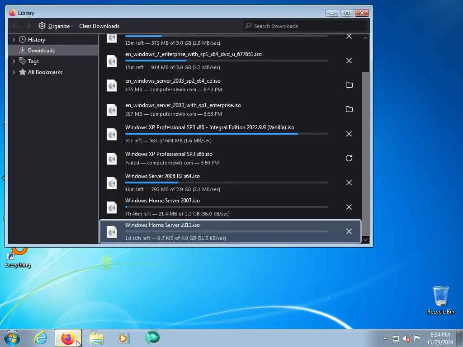Click the network tray icon
463x347 pixels.
[x=395, y=338]
